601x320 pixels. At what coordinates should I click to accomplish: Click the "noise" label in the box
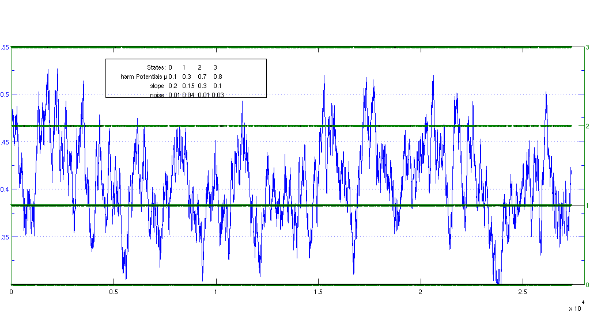pos(157,95)
